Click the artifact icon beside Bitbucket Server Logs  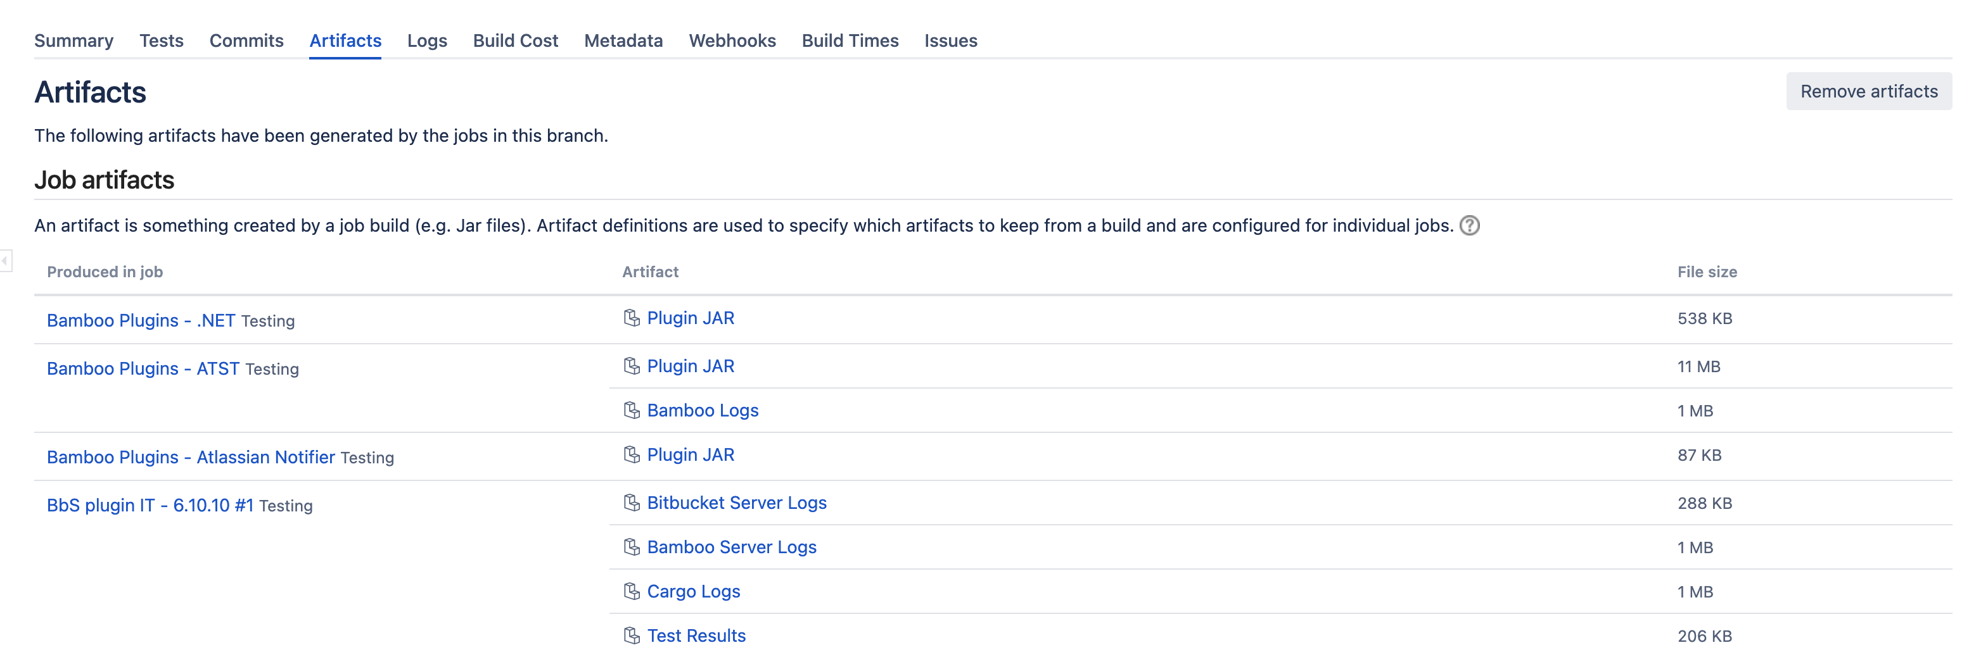631,502
